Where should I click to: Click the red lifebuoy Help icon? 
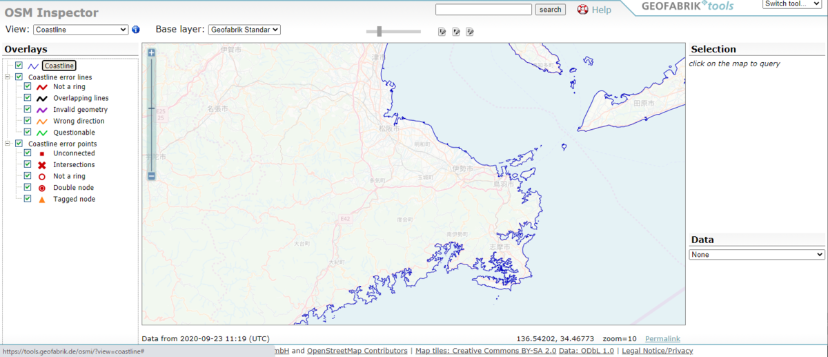pos(583,10)
